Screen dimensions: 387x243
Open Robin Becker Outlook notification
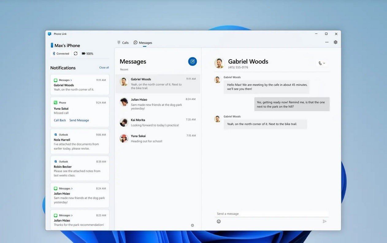pos(80,168)
